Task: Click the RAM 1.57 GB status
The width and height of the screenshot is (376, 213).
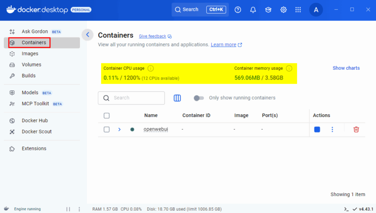Action: tap(105, 209)
